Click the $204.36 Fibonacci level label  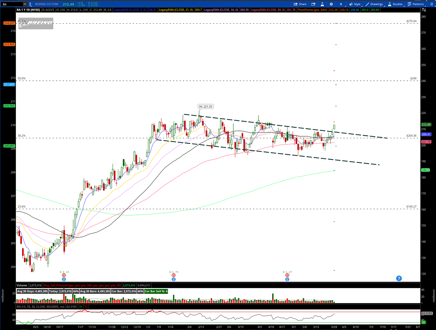(411, 136)
